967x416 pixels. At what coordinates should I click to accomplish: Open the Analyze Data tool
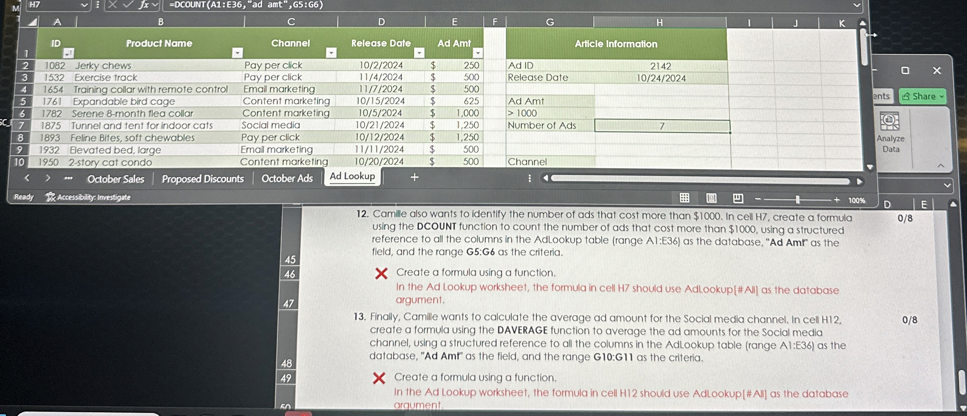890,132
